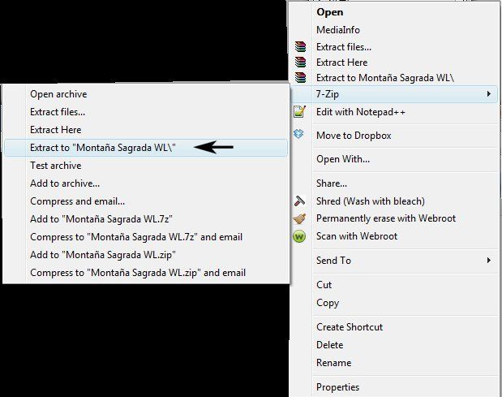Open the 7-Zip menu entry
Image resolution: width=502 pixels, height=397 pixels.
394,94
